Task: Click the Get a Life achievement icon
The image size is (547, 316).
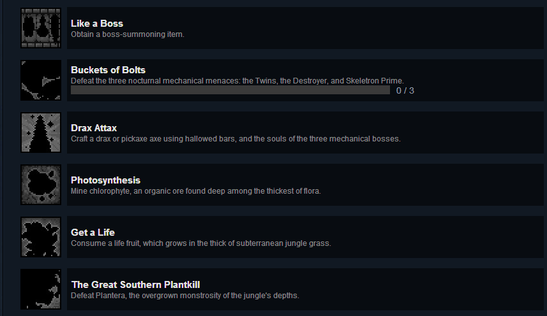Action: 41,237
